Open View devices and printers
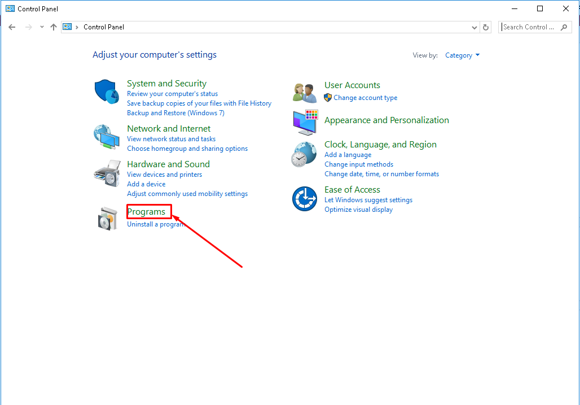Image resolution: width=580 pixels, height=405 pixels. click(165, 175)
